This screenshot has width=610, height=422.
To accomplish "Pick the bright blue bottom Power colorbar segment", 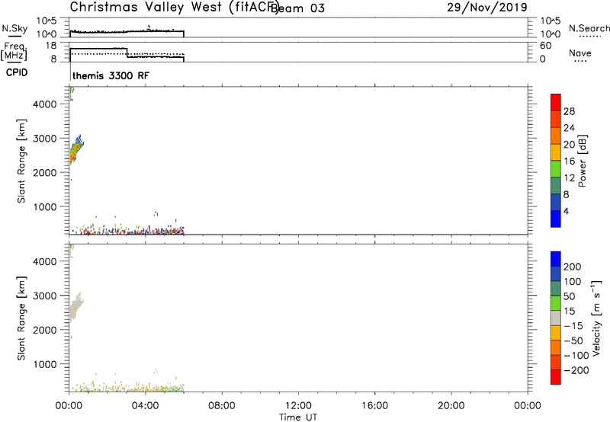I will pyautogui.click(x=556, y=219).
